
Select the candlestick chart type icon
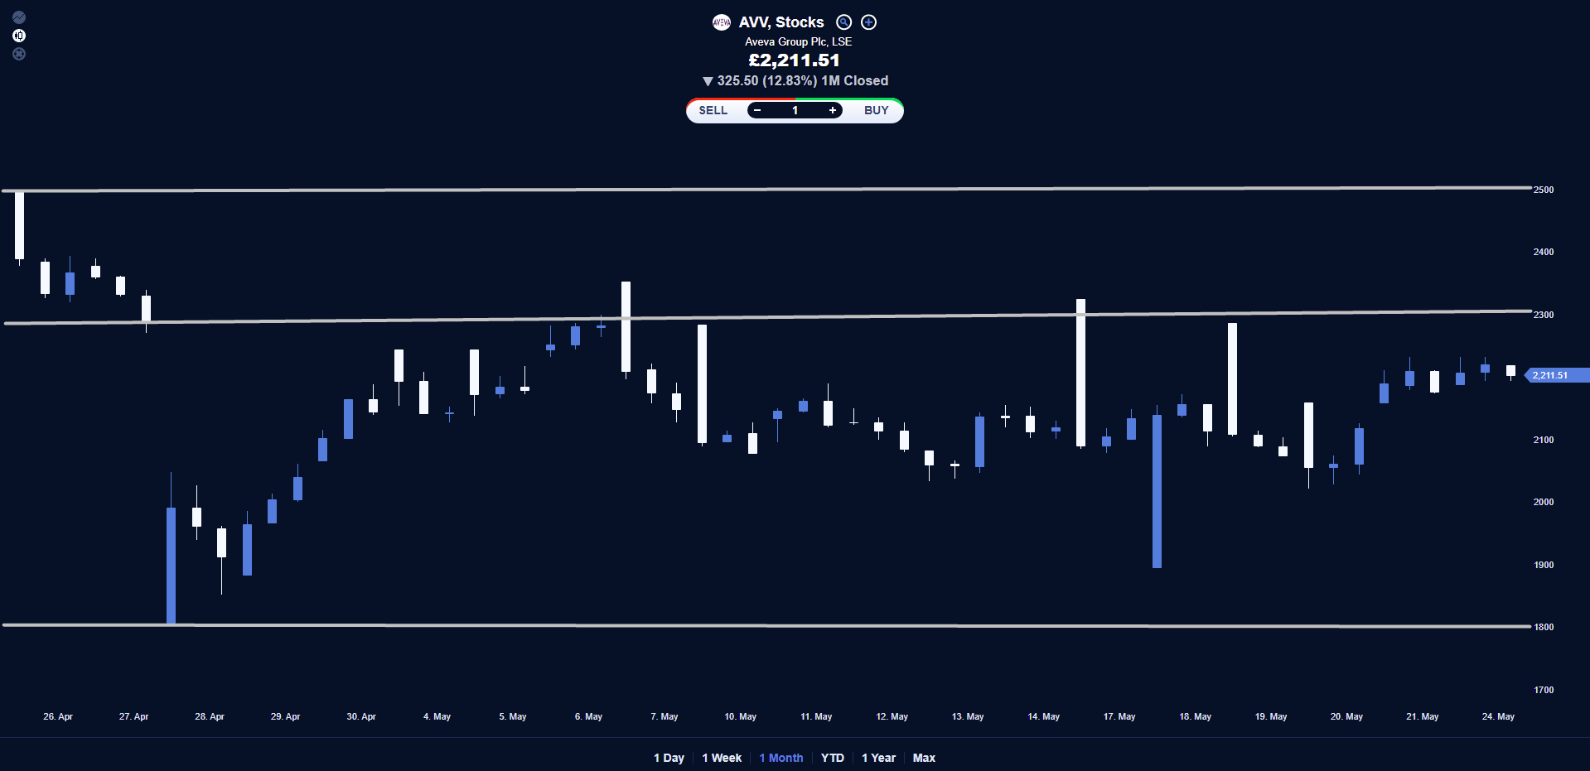[x=19, y=36]
